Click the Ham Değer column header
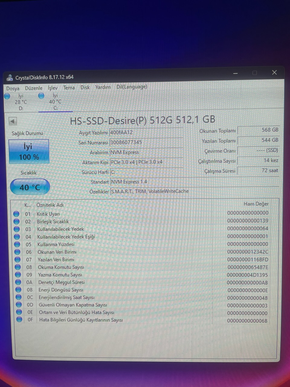 click(x=256, y=204)
